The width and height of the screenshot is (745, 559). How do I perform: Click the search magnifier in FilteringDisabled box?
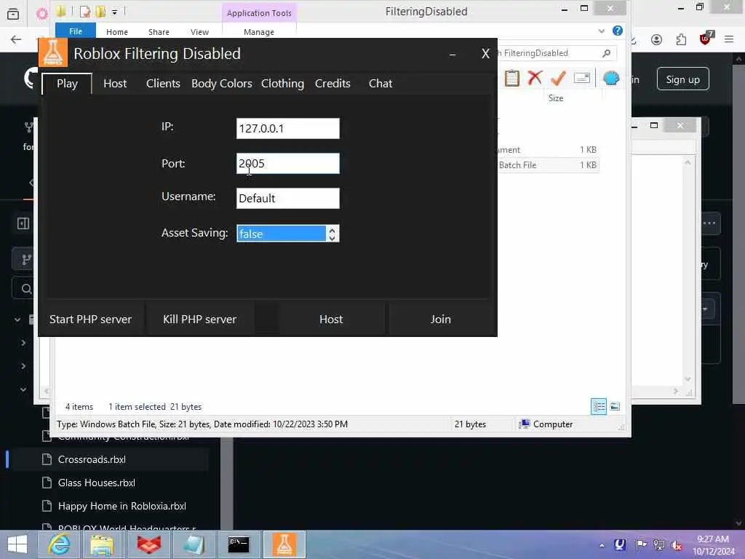[606, 53]
